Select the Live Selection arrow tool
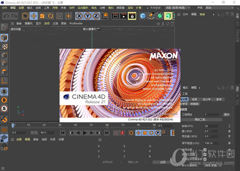240x171 pixels. 25,16
